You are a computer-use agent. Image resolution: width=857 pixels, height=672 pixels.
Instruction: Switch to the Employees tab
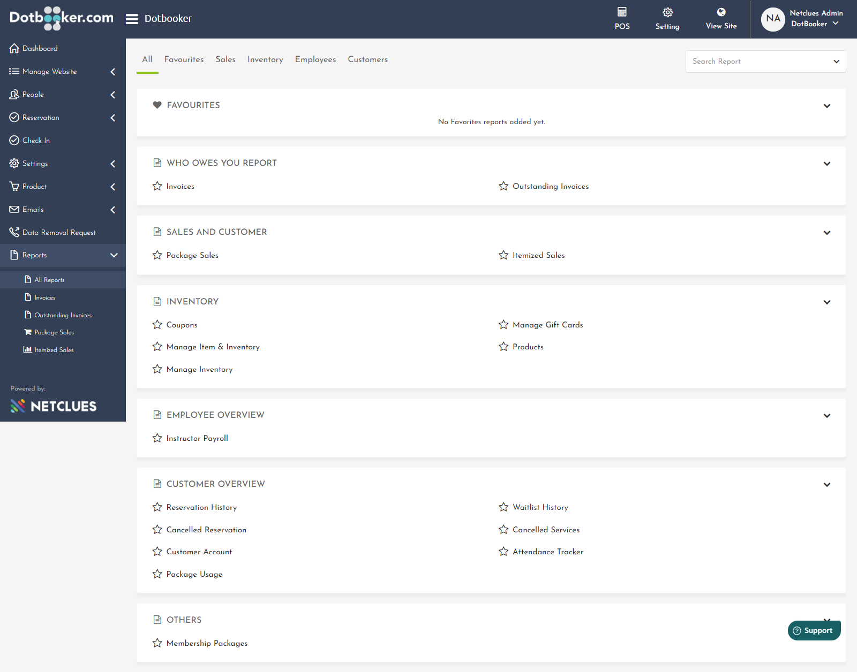pyautogui.click(x=315, y=59)
